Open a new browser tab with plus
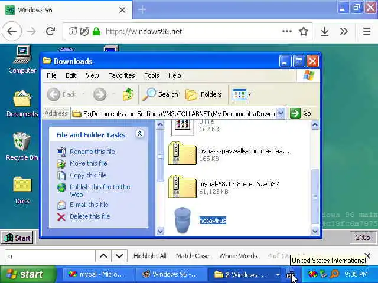Screen dimensions: 378x283 coord(142,9)
